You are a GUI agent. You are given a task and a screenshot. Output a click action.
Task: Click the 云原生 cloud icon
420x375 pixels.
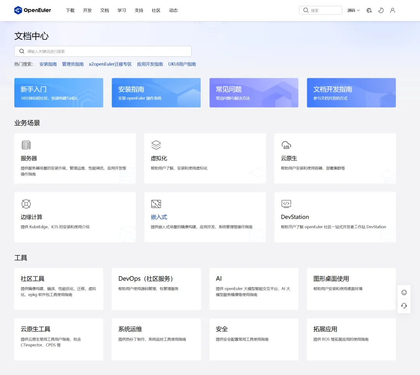tap(286, 145)
